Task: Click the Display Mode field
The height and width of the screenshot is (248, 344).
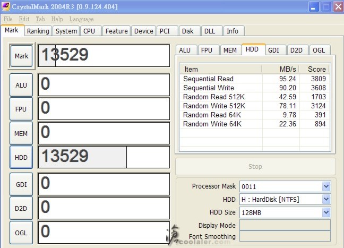Action: (x=285, y=225)
